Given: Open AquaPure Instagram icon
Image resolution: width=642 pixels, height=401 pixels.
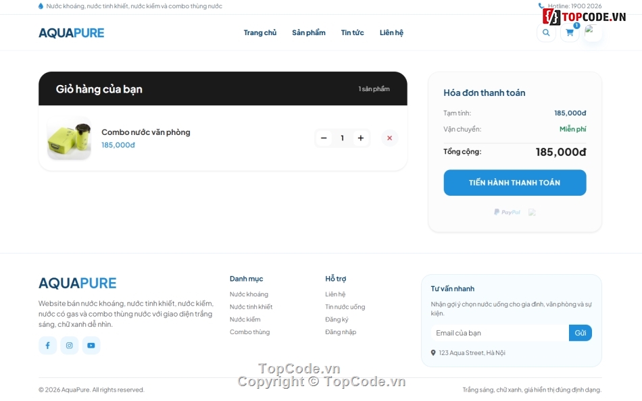Looking at the screenshot, I should tap(69, 346).
